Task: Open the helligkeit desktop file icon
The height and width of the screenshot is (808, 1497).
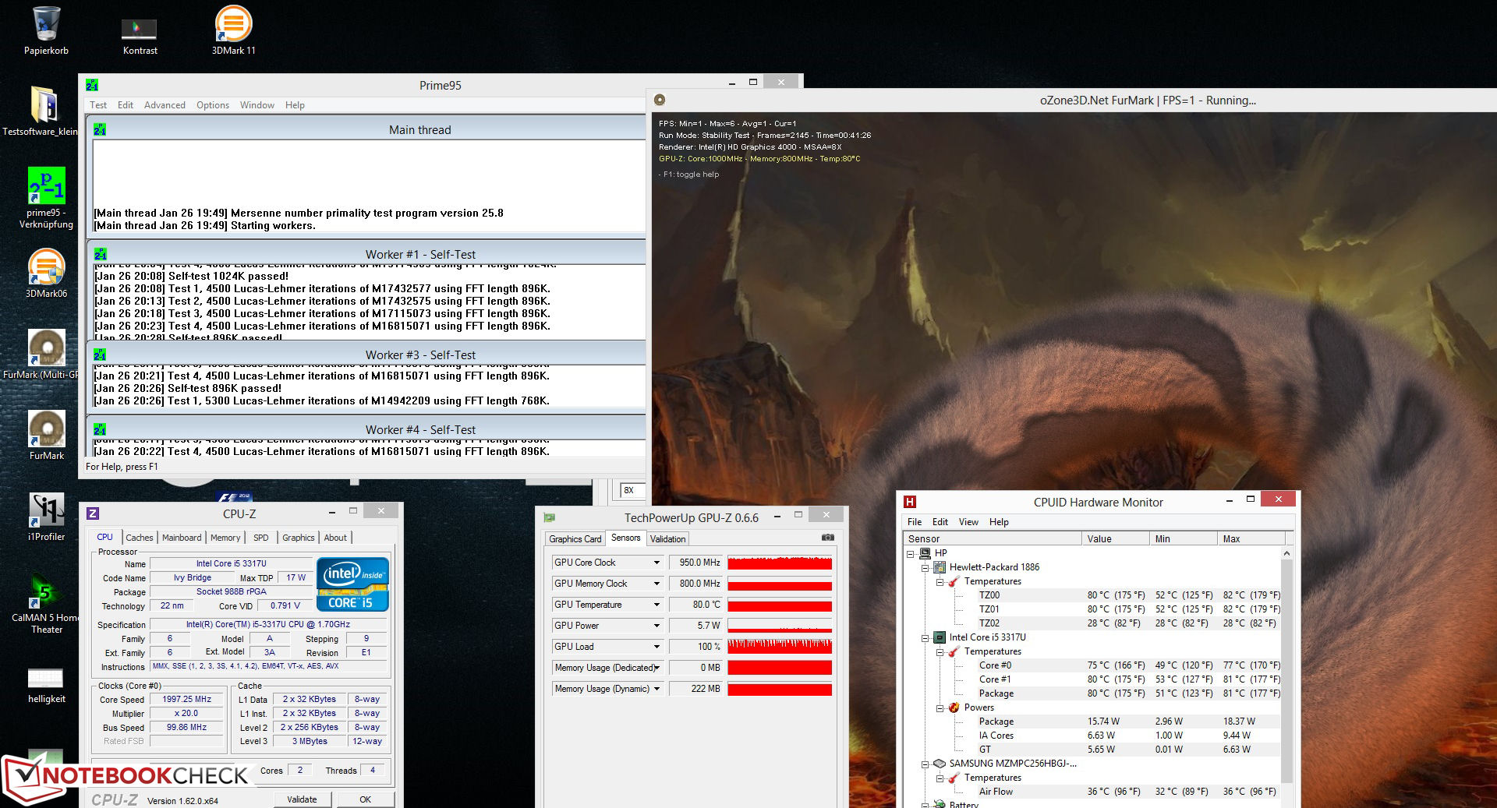Action: (46, 677)
